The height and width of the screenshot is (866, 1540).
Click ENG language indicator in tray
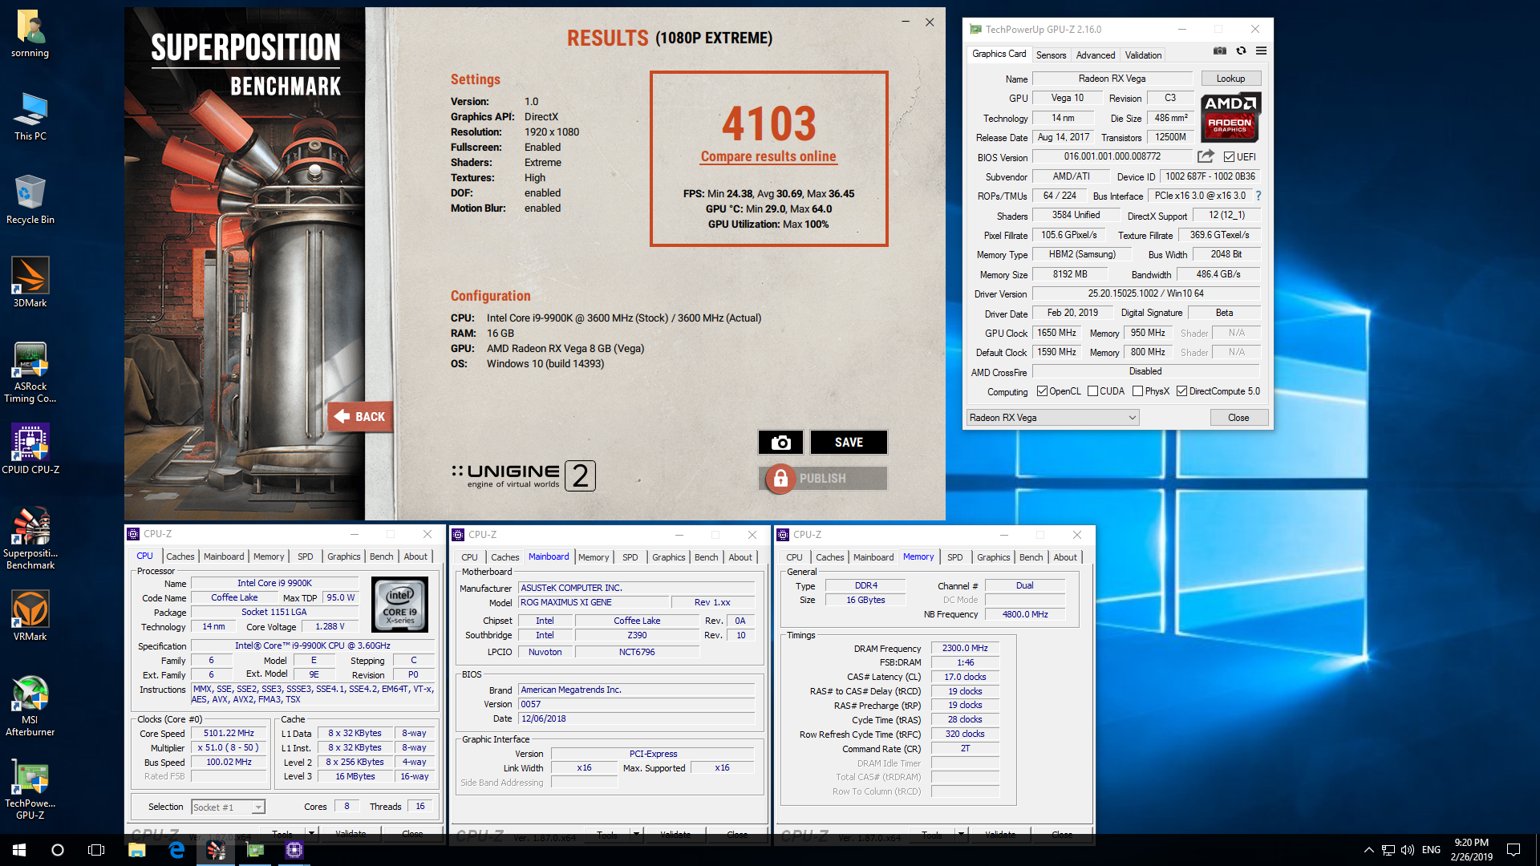pos(1431,850)
